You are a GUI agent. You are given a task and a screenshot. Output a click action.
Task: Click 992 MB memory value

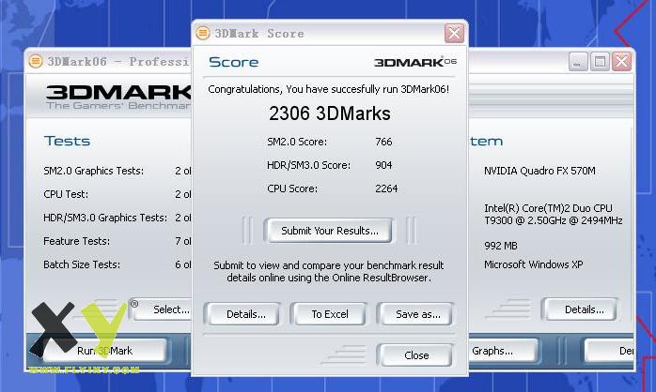(501, 246)
